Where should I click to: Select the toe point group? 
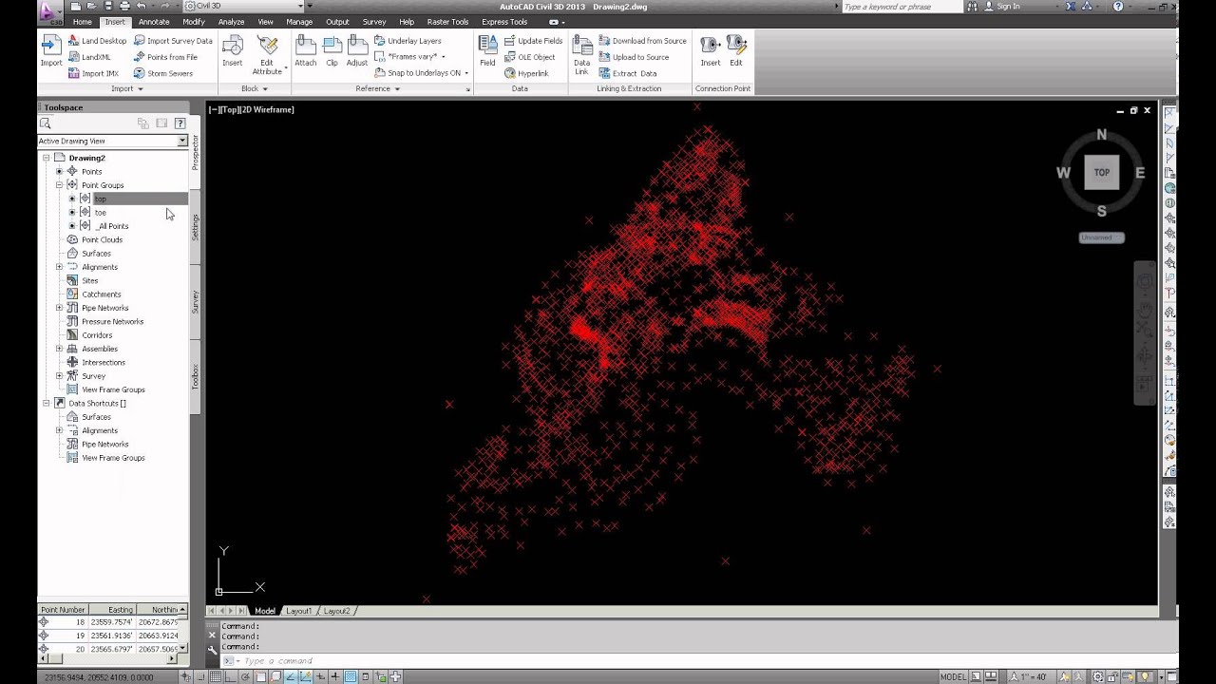(100, 213)
